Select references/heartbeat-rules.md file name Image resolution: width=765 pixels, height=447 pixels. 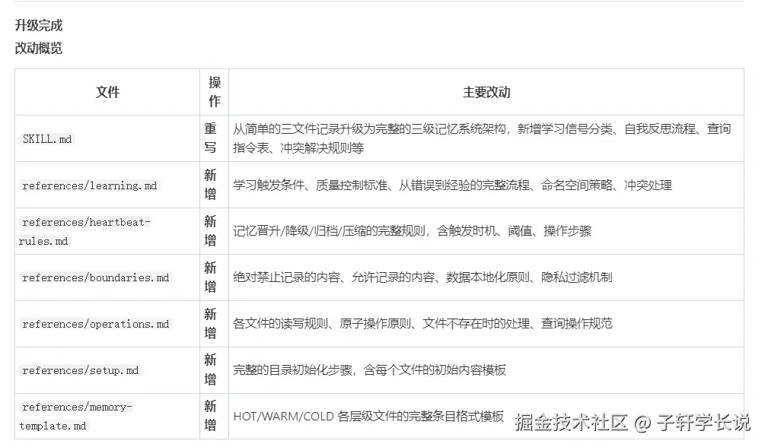(x=84, y=232)
